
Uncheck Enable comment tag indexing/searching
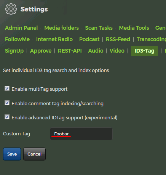[7, 103]
